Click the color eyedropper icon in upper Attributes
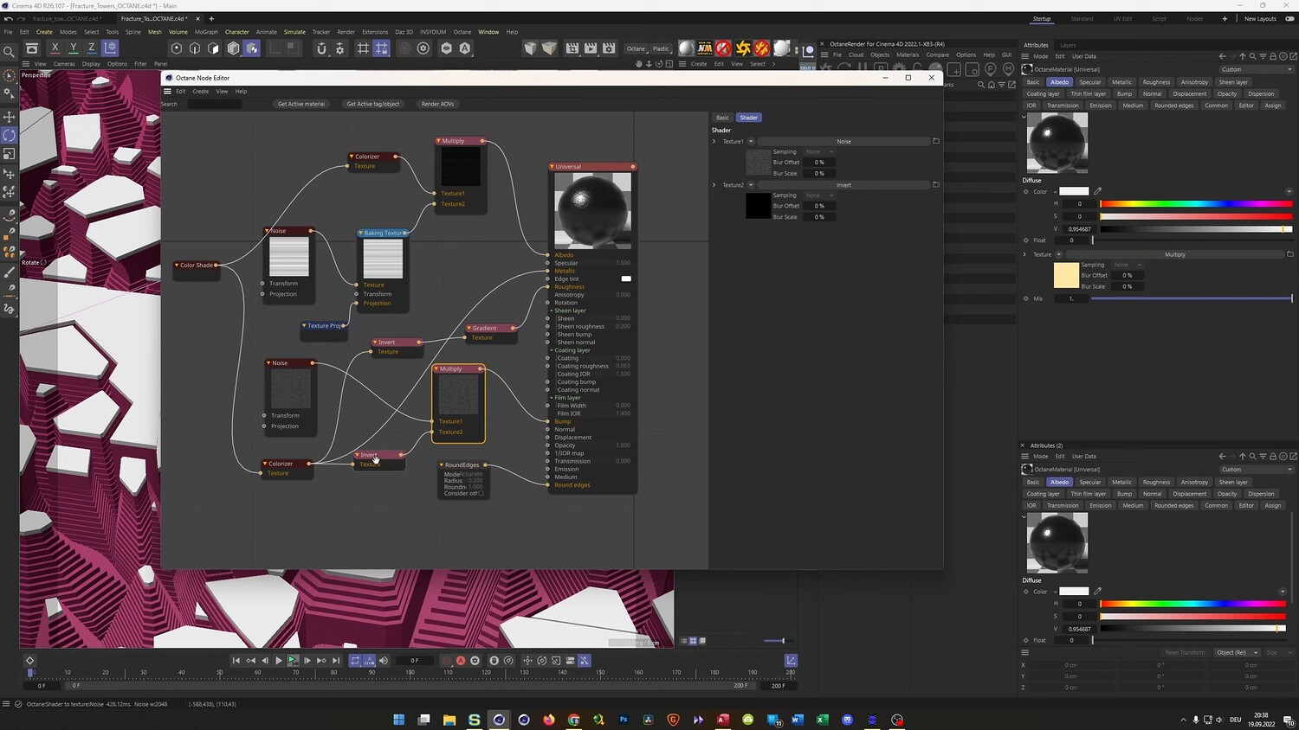Image resolution: width=1299 pixels, height=730 pixels. pos(1098,191)
